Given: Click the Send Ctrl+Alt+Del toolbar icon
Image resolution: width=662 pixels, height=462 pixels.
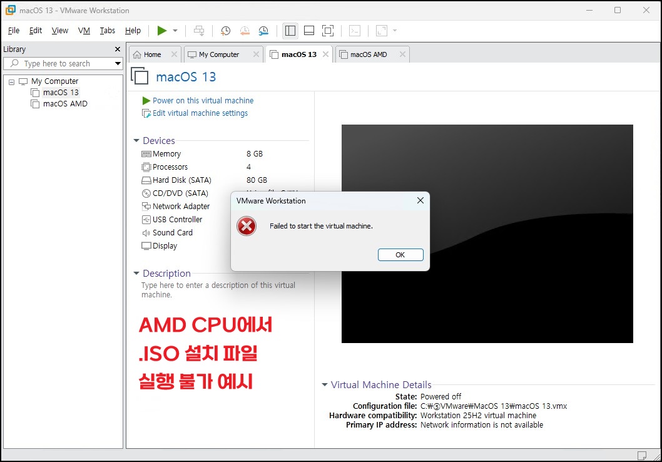Looking at the screenshot, I should pyautogui.click(x=199, y=31).
